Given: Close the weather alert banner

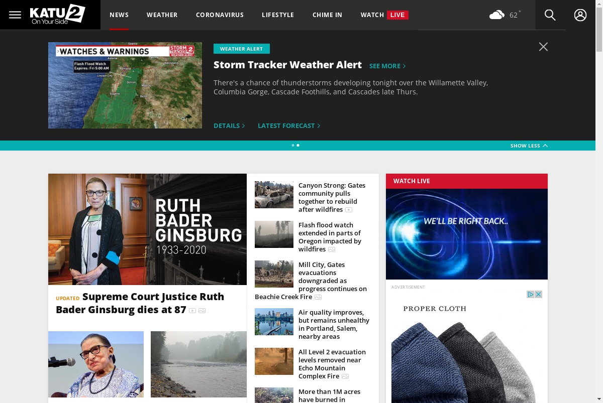Looking at the screenshot, I should pos(543,47).
